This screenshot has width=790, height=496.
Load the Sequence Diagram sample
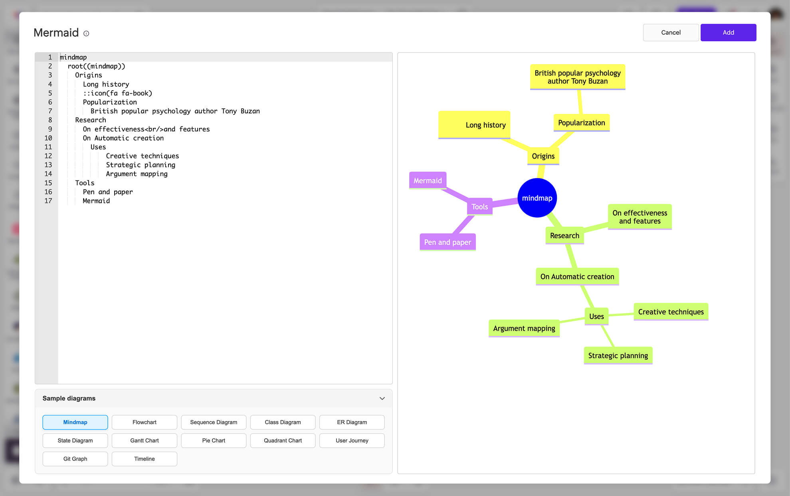click(214, 422)
